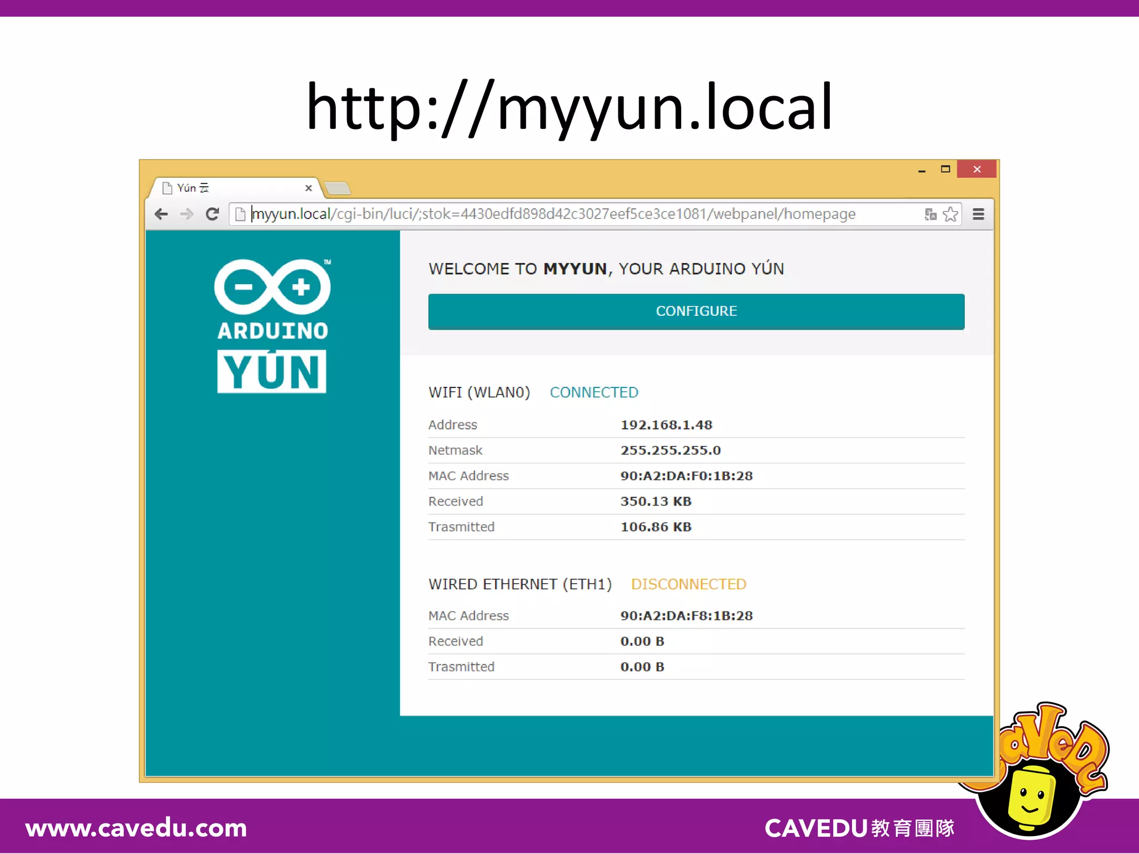1139x854 pixels.
Task: Click the netmask value 255.255.255.0
Action: [x=671, y=450]
